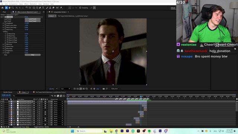Click the snapshot camera icon below viewer
238x134 pixels.
click(x=104, y=89)
